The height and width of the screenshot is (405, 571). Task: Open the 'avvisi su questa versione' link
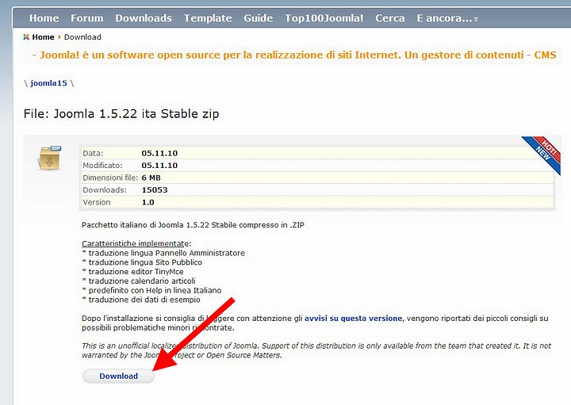click(353, 319)
